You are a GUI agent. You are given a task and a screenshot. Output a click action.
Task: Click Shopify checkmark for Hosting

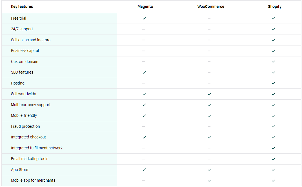pyautogui.click(x=274, y=83)
